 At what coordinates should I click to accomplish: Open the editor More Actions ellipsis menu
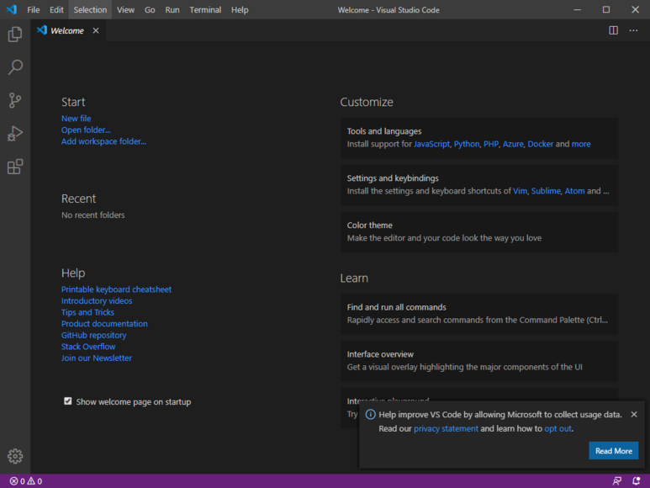(x=633, y=30)
